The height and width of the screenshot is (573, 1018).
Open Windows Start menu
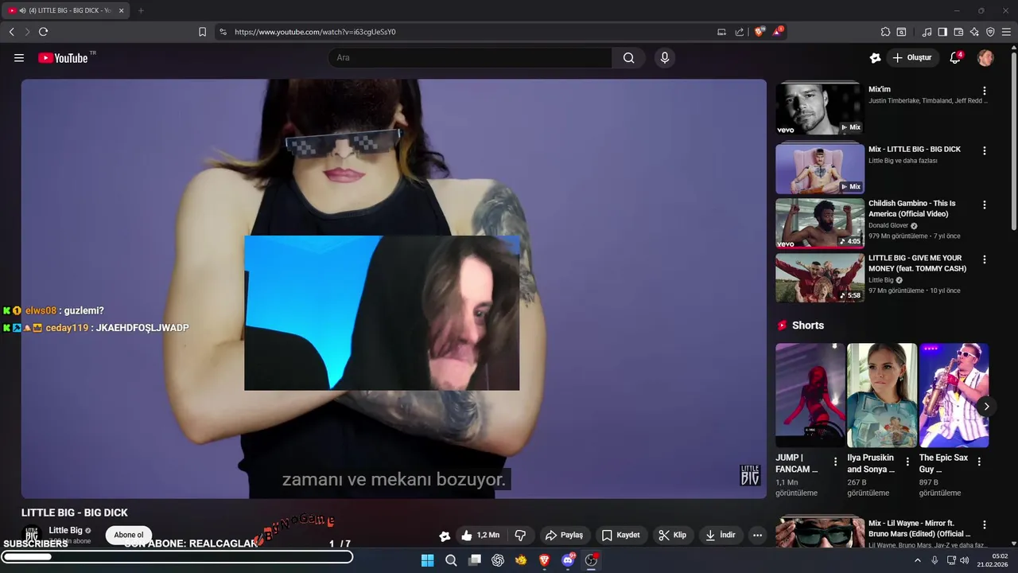427,560
